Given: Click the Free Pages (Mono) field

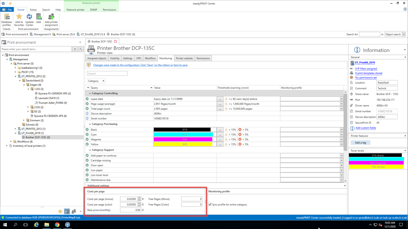Looking at the screenshot, I should pos(192,199).
